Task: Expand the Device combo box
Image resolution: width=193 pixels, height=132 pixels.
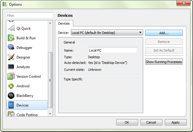Action: [x=107, y=33]
